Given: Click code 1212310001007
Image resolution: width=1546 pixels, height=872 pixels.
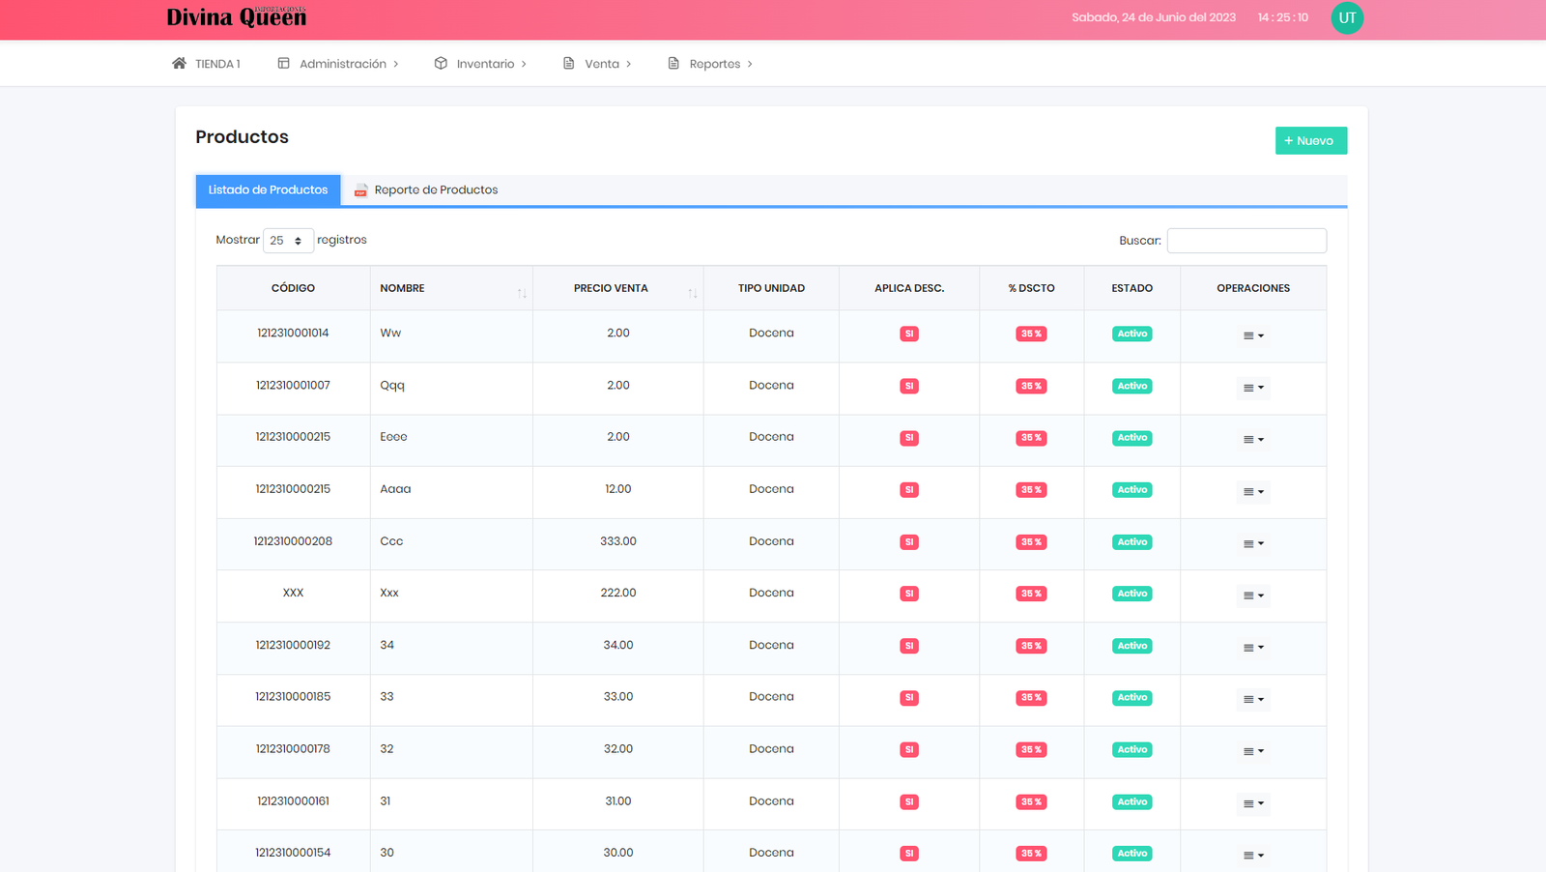Looking at the screenshot, I should (293, 385).
